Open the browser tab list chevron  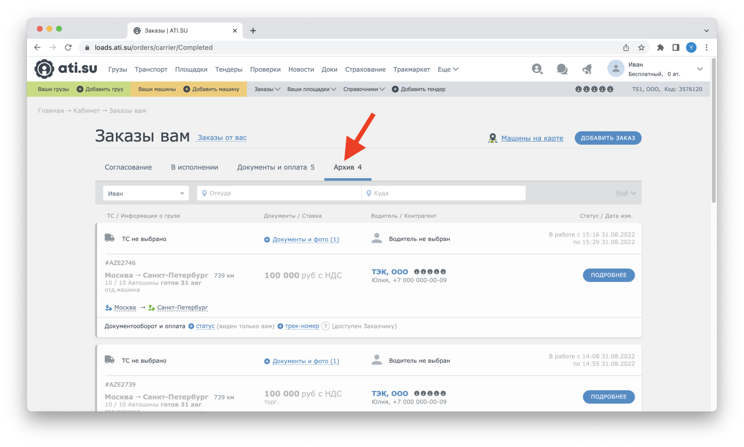point(706,31)
